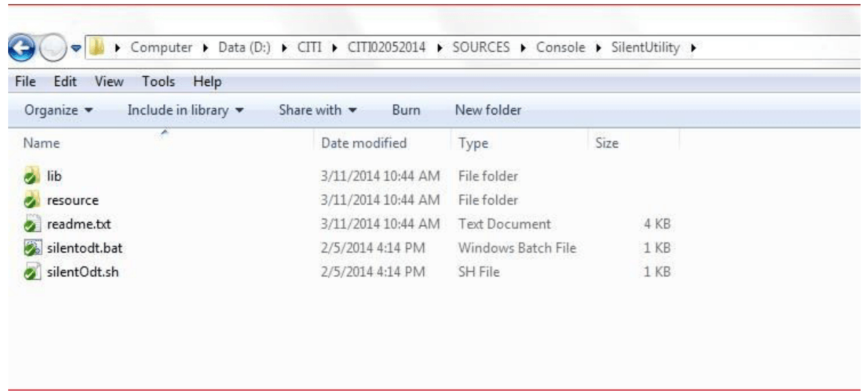This screenshot has width=866, height=392.
Task: Click the modified date of the lib folder
Action: coord(380,176)
